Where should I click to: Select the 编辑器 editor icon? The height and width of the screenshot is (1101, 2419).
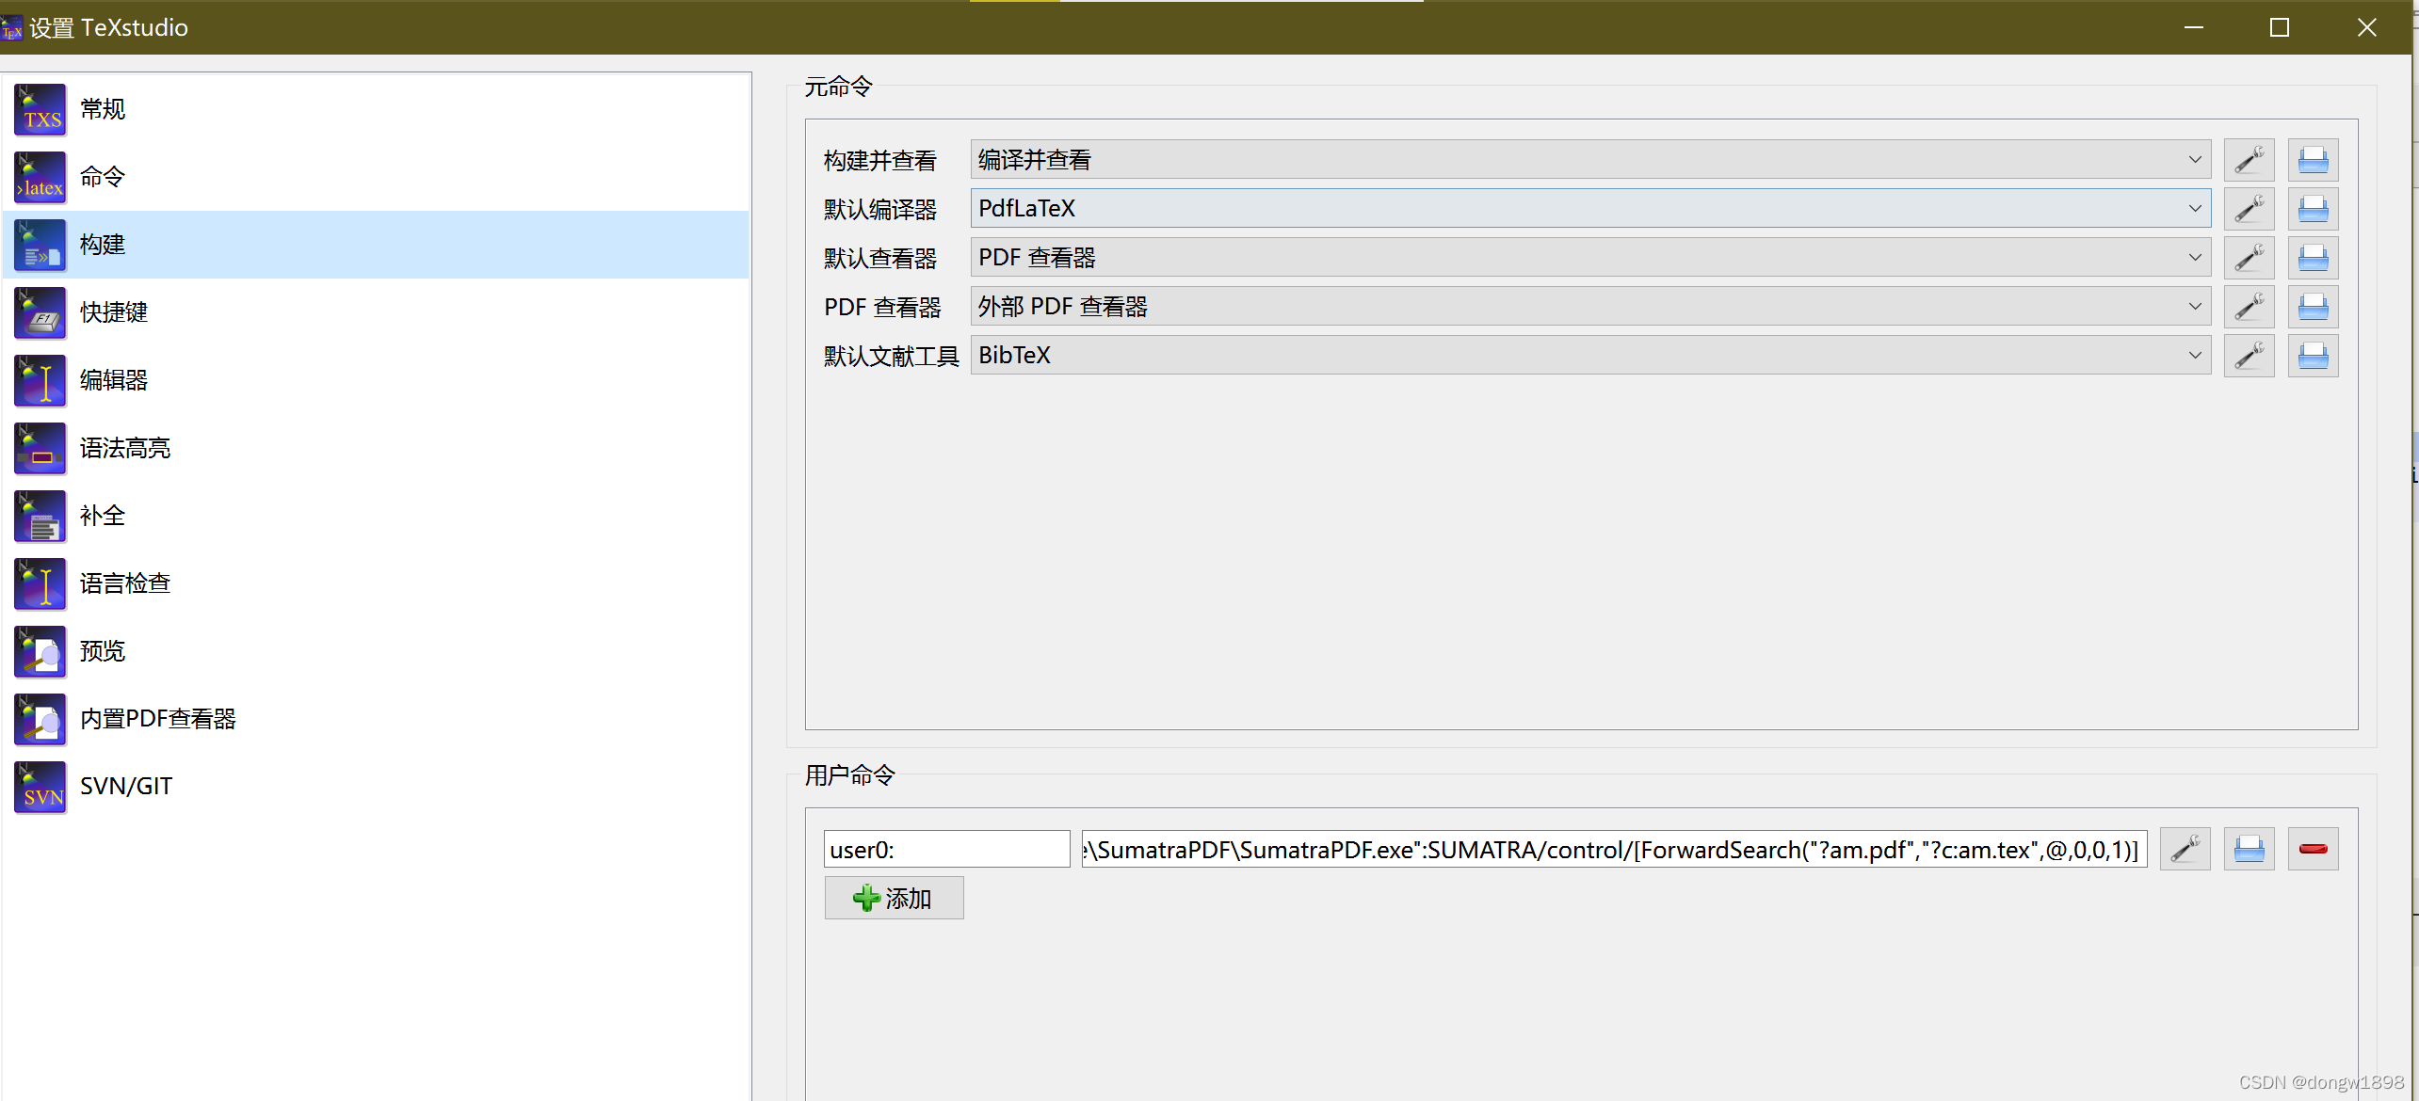point(40,380)
